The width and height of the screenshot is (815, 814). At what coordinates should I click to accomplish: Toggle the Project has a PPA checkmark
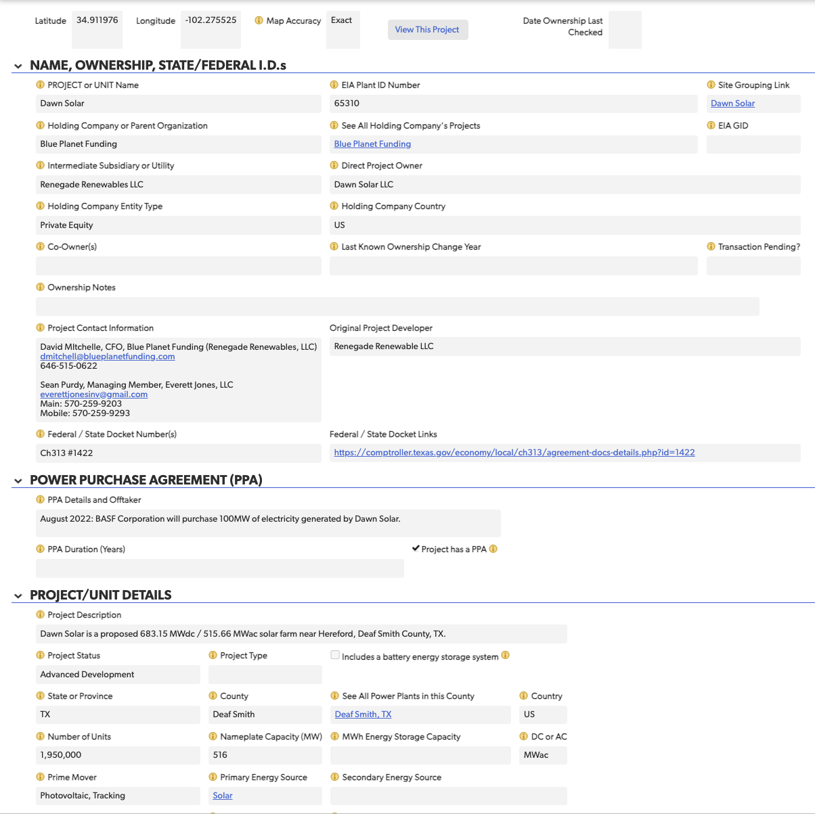point(416,549)
